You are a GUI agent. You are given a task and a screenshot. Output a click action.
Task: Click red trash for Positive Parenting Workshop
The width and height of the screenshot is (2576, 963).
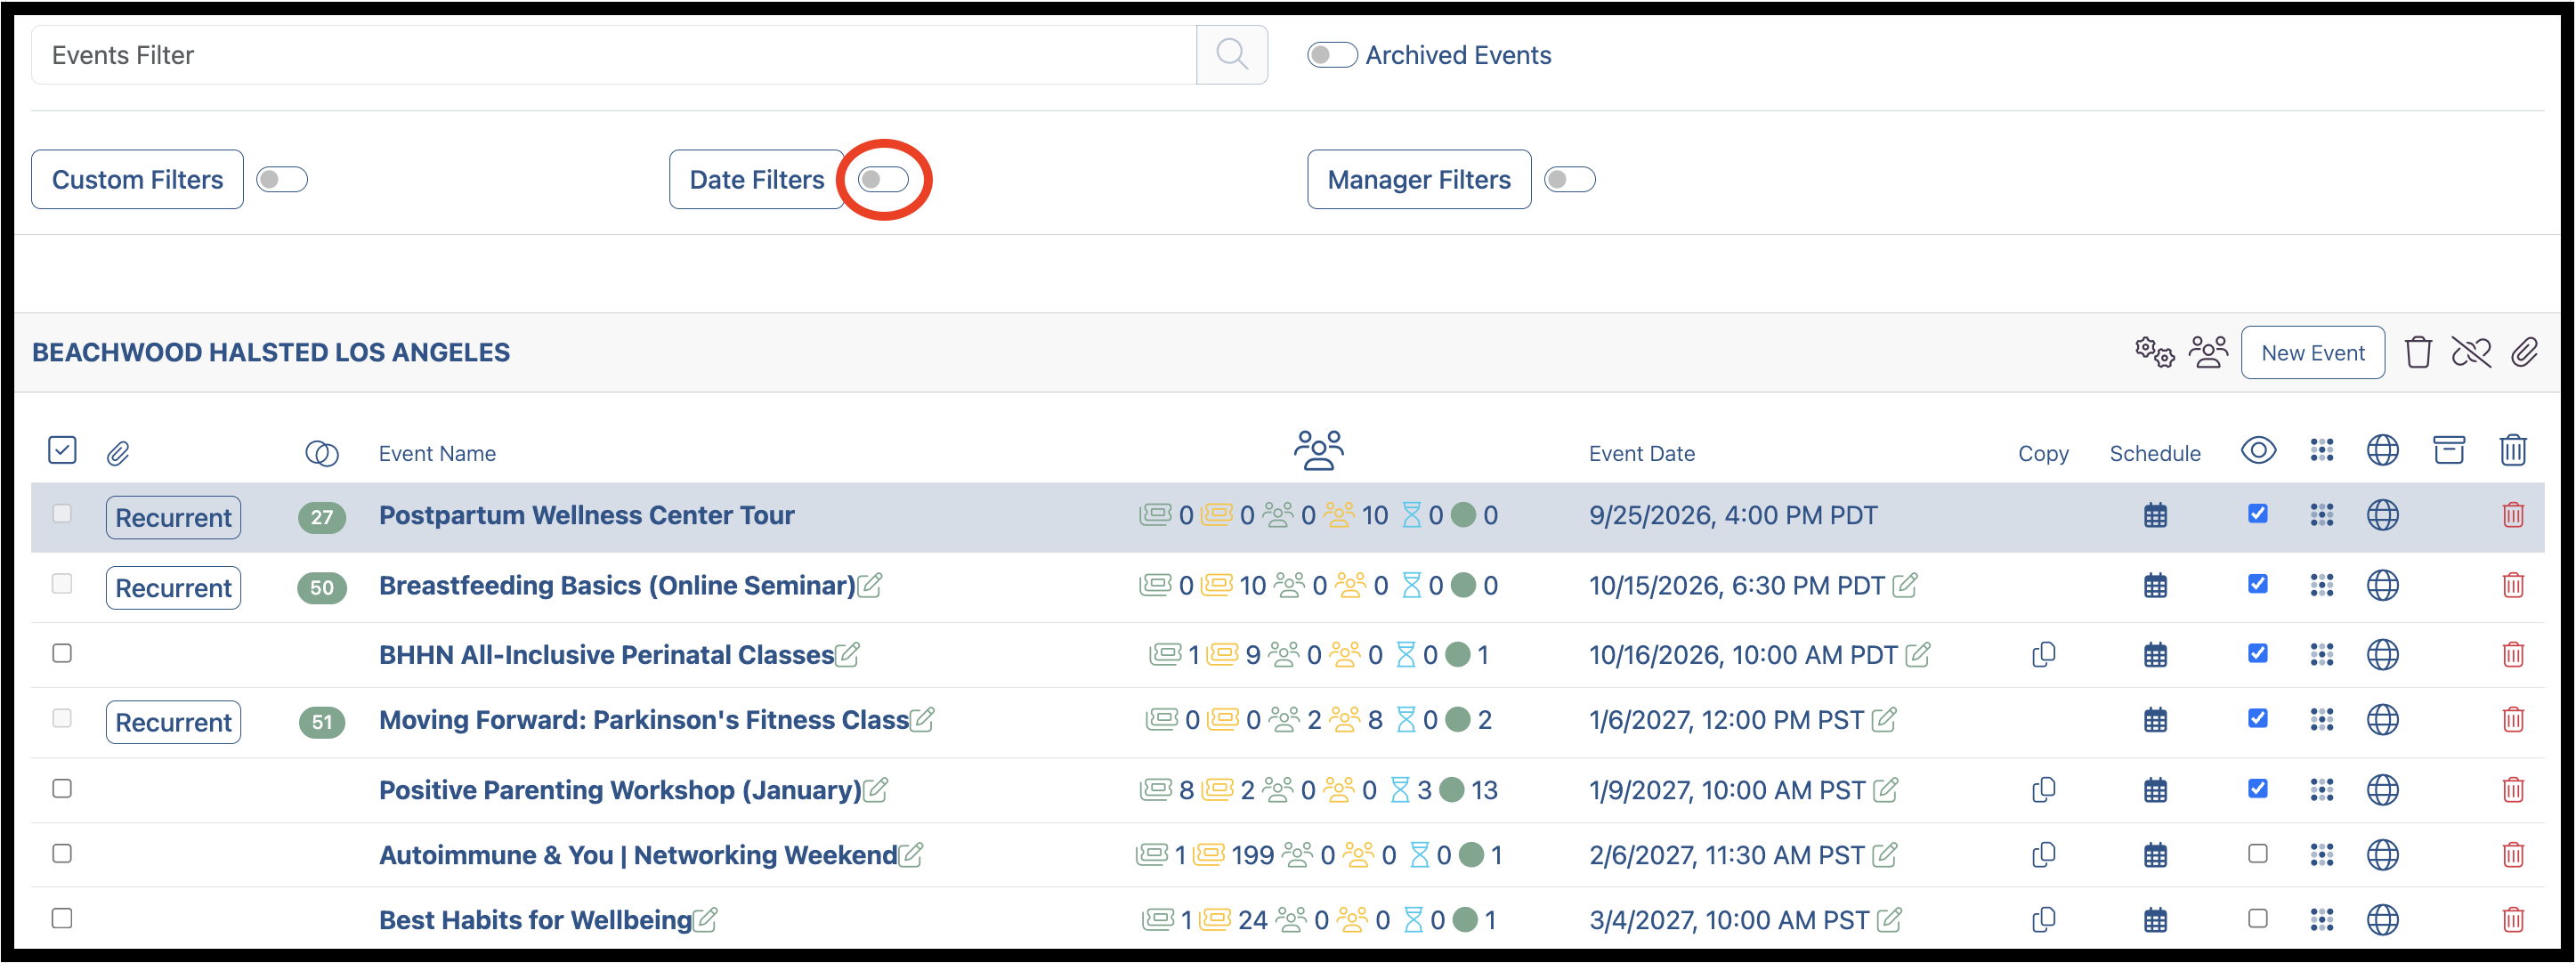[2513, 790]
